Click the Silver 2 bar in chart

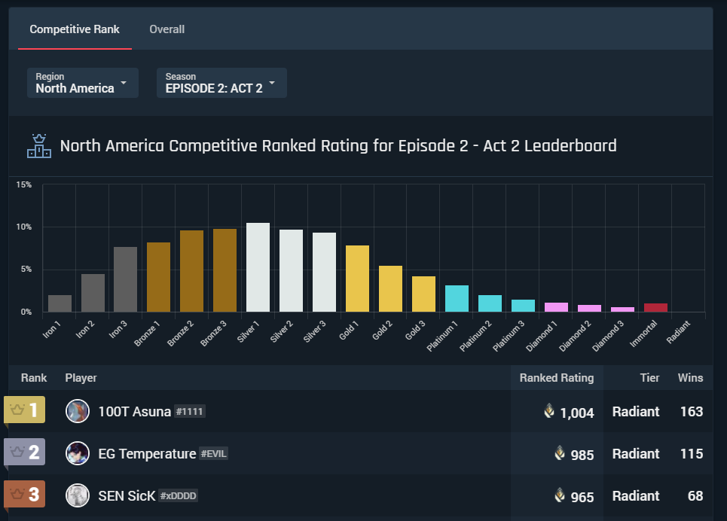291,271
